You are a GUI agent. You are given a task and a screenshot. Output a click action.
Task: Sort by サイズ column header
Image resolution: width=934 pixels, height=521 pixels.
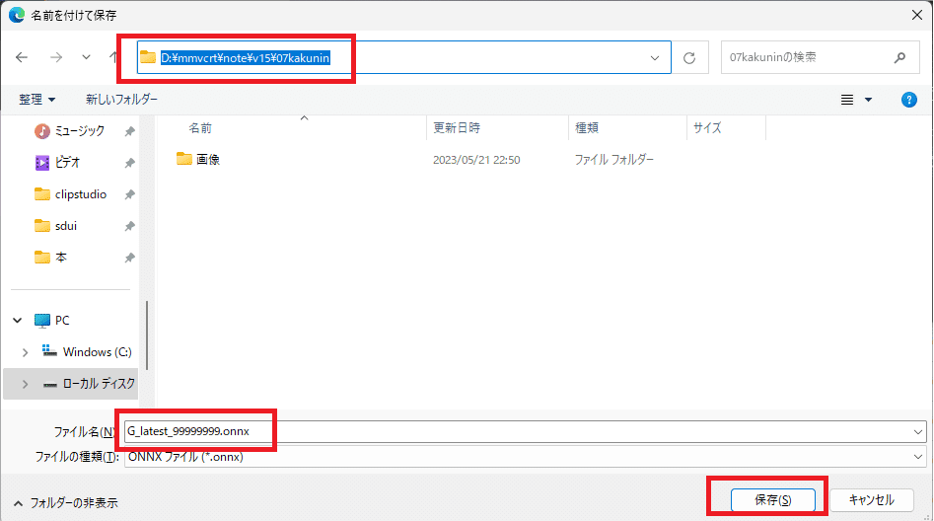(x=707, y=128)
